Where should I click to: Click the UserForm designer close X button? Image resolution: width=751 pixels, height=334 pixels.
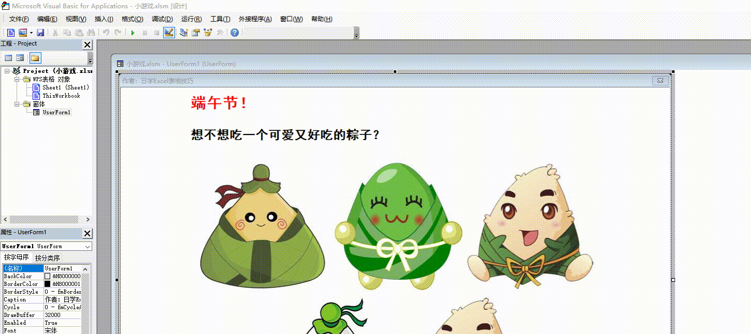tap(660, 81)
